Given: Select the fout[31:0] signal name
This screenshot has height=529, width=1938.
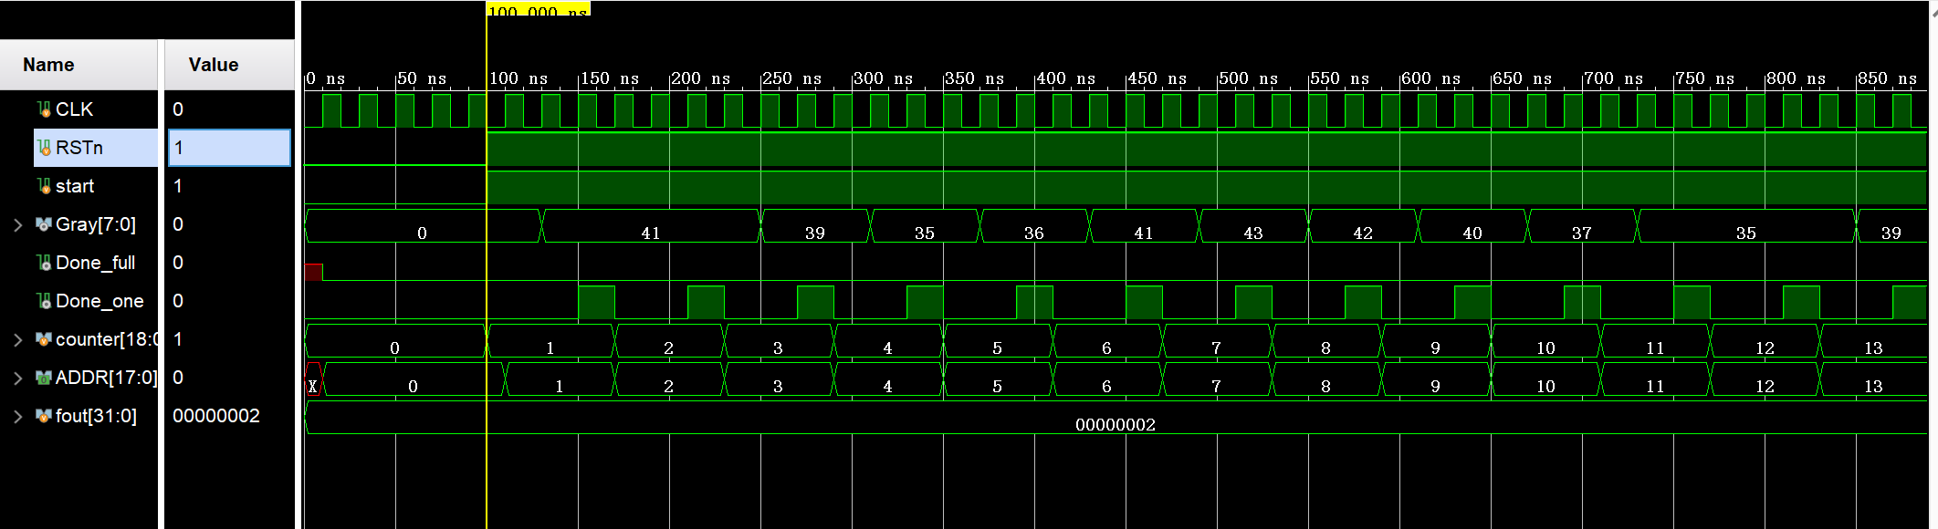Looking at the screenshot, I should pos(96,416).
